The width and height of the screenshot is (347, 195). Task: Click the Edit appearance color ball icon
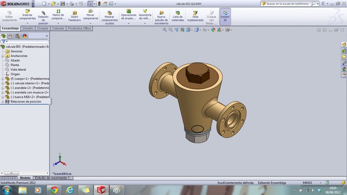pos(213,30)
